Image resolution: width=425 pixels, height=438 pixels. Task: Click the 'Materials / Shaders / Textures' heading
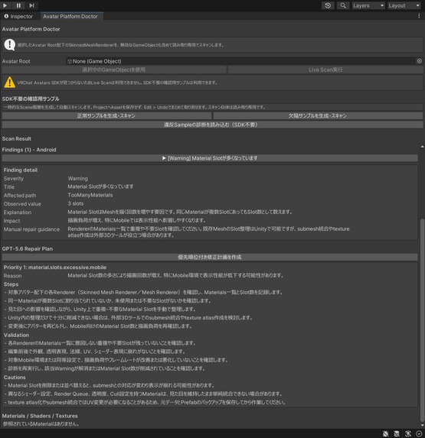pyautogui.click(x=40, y=416)
